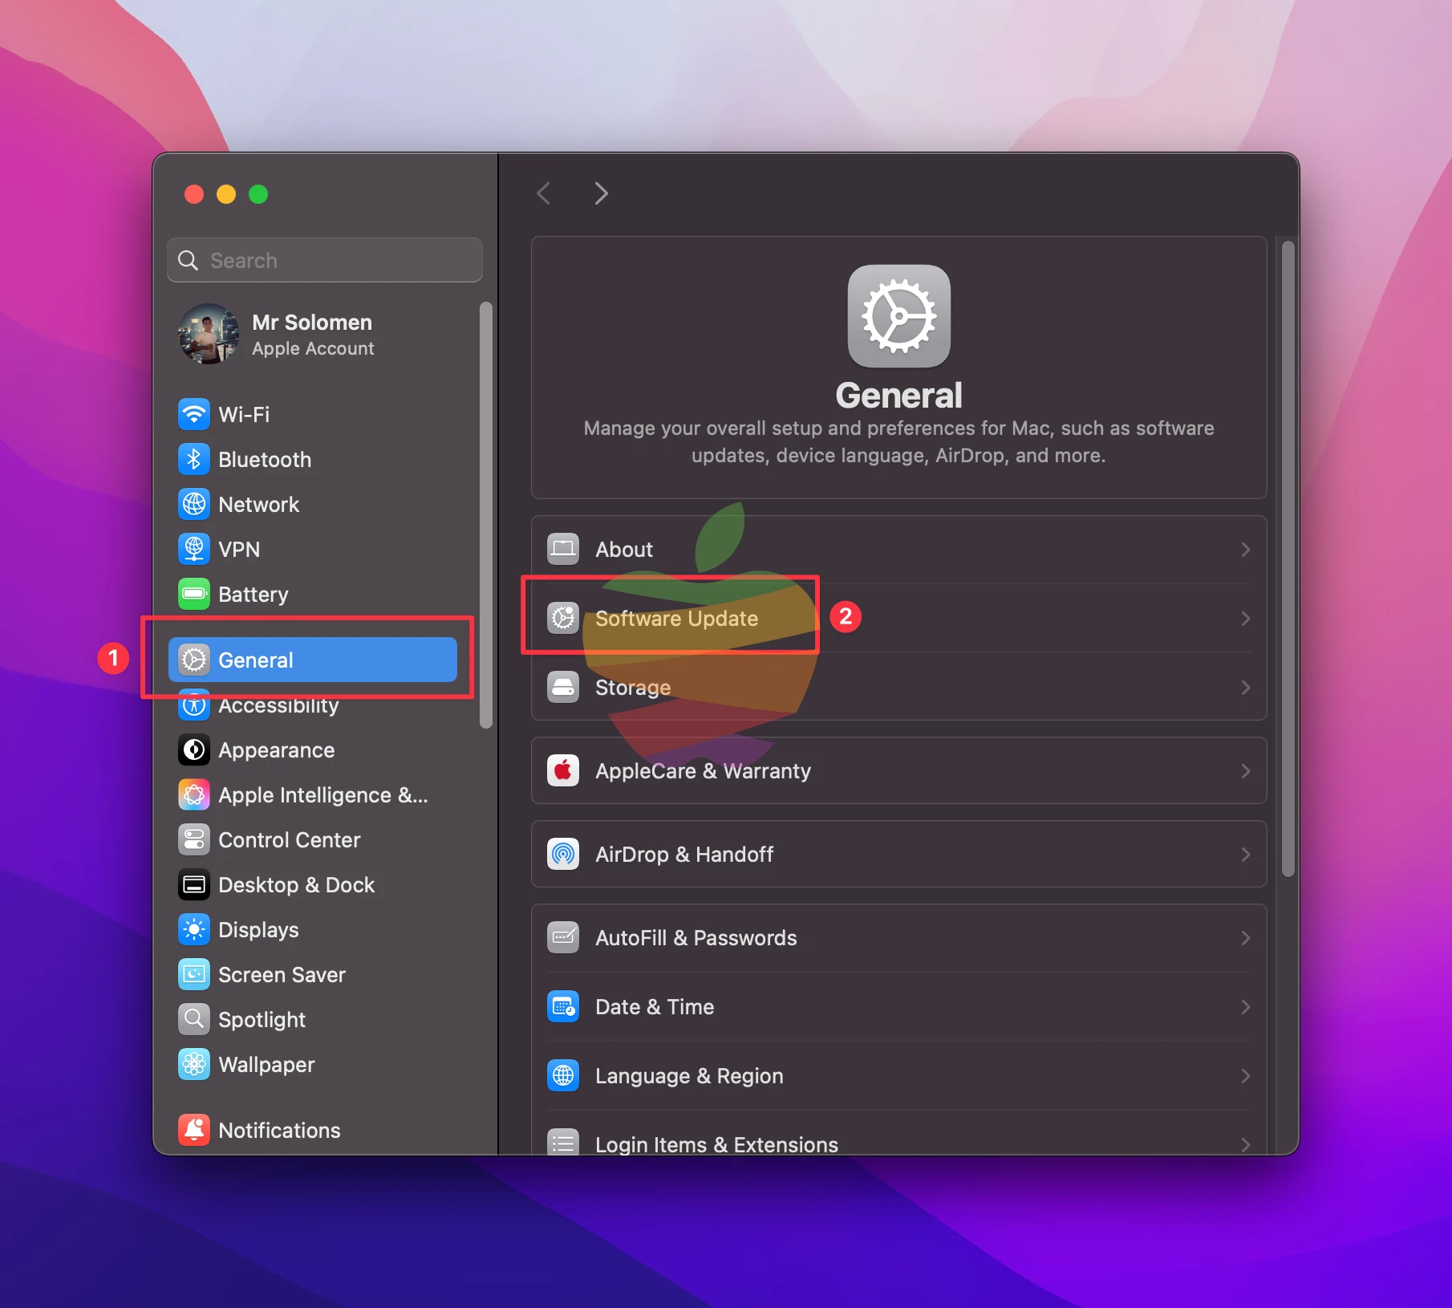Open Wi-Fi settings label

click(244, 415)
